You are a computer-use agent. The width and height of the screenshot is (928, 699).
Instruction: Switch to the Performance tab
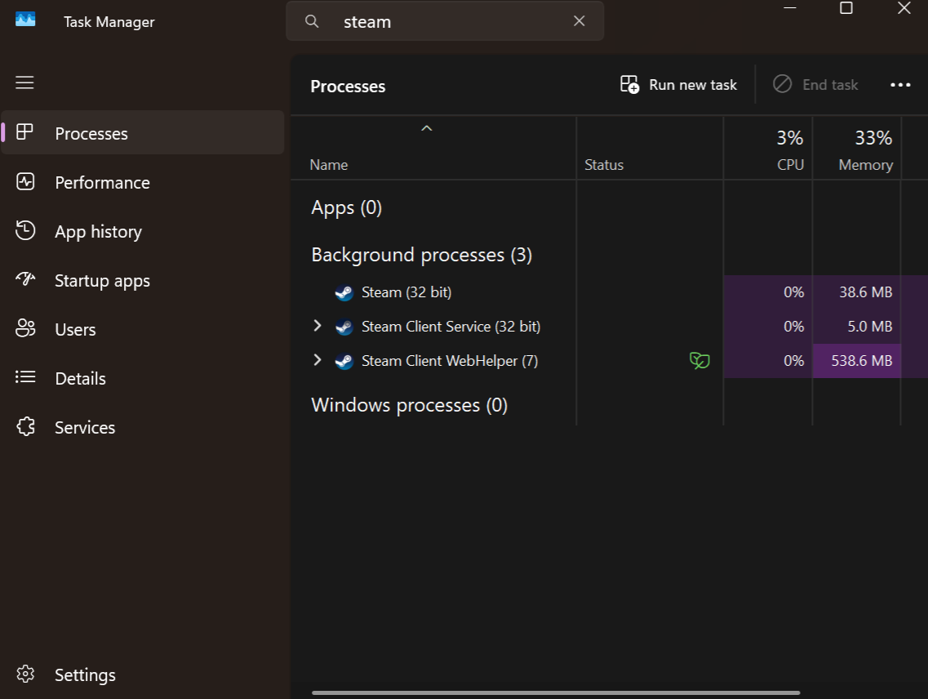[x=102, y=182]
